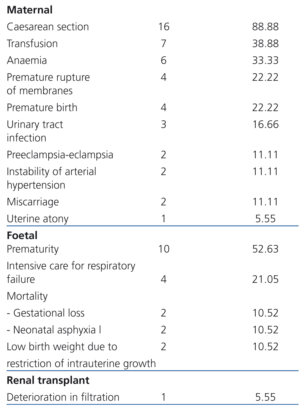
Task: Click the Foetal section heading
Action: (x=22, y=236)
